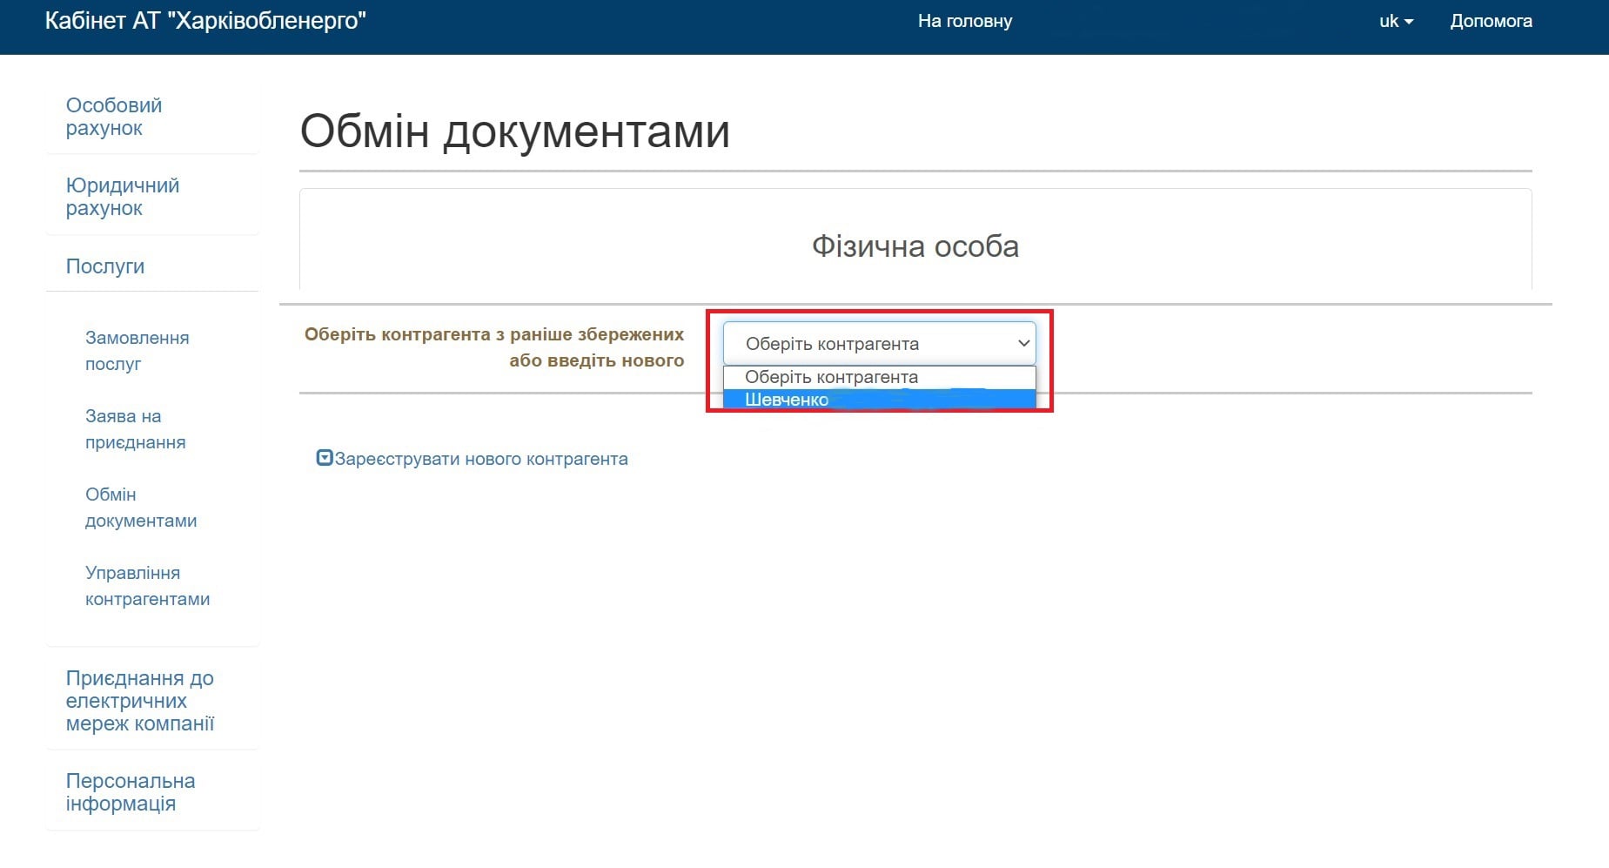This screenshot has width=1609, height=868.
Task: Open the Кабінет АТ "Харківобленерго" home brand link
Action: pos(205,21)
